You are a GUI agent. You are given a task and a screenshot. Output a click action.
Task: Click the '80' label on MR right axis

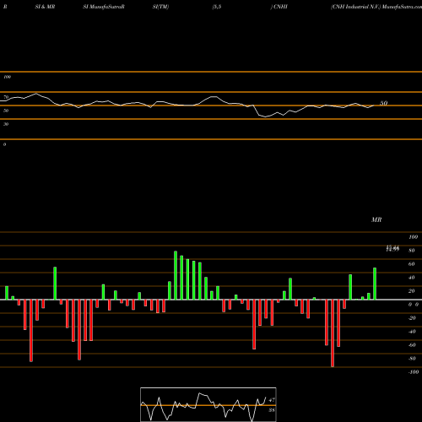[x=412, y=251]
